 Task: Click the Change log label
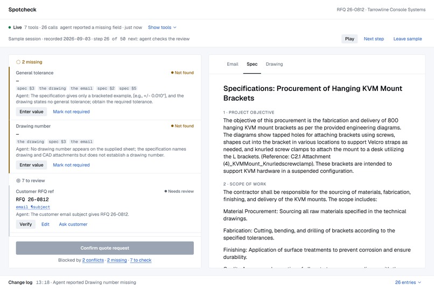20,283
